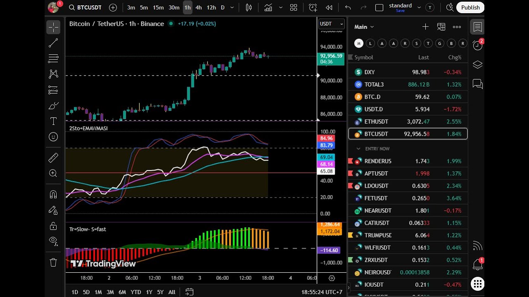Open the notifications bell panel
This screenshot has height=297, width=529.
tap(478, 264)
